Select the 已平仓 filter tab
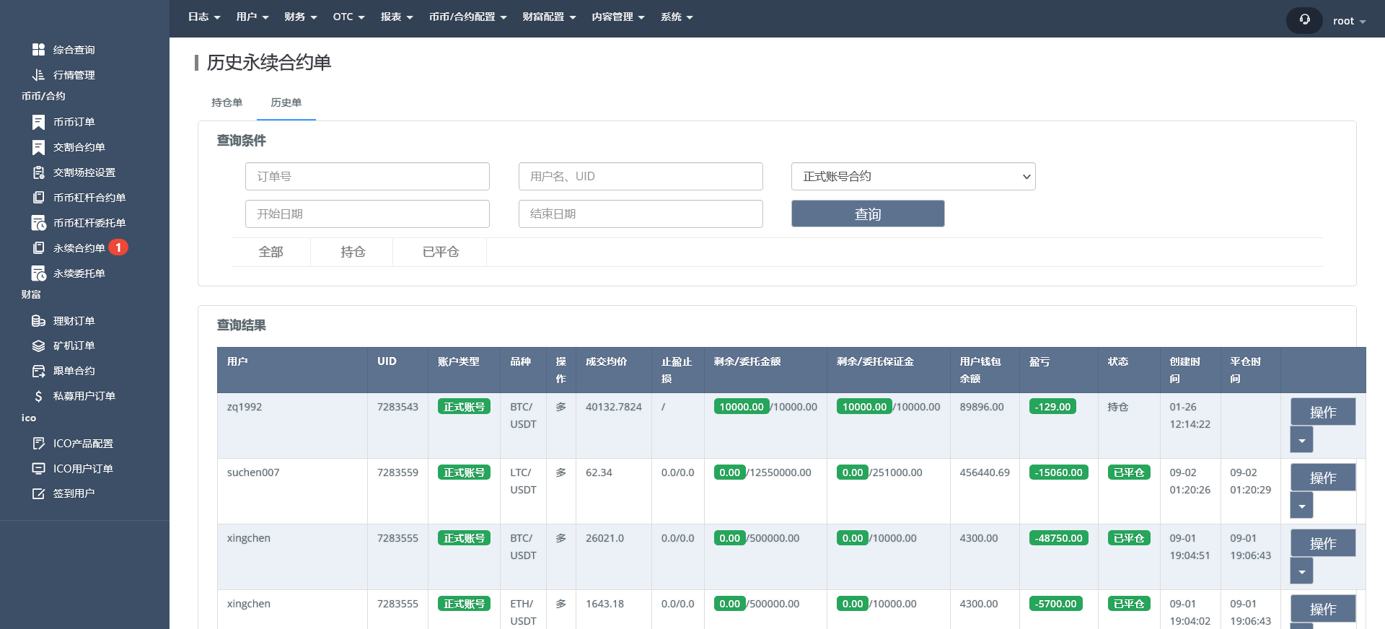This screenshot has width=1385, height=629. (x=441, y=252)
